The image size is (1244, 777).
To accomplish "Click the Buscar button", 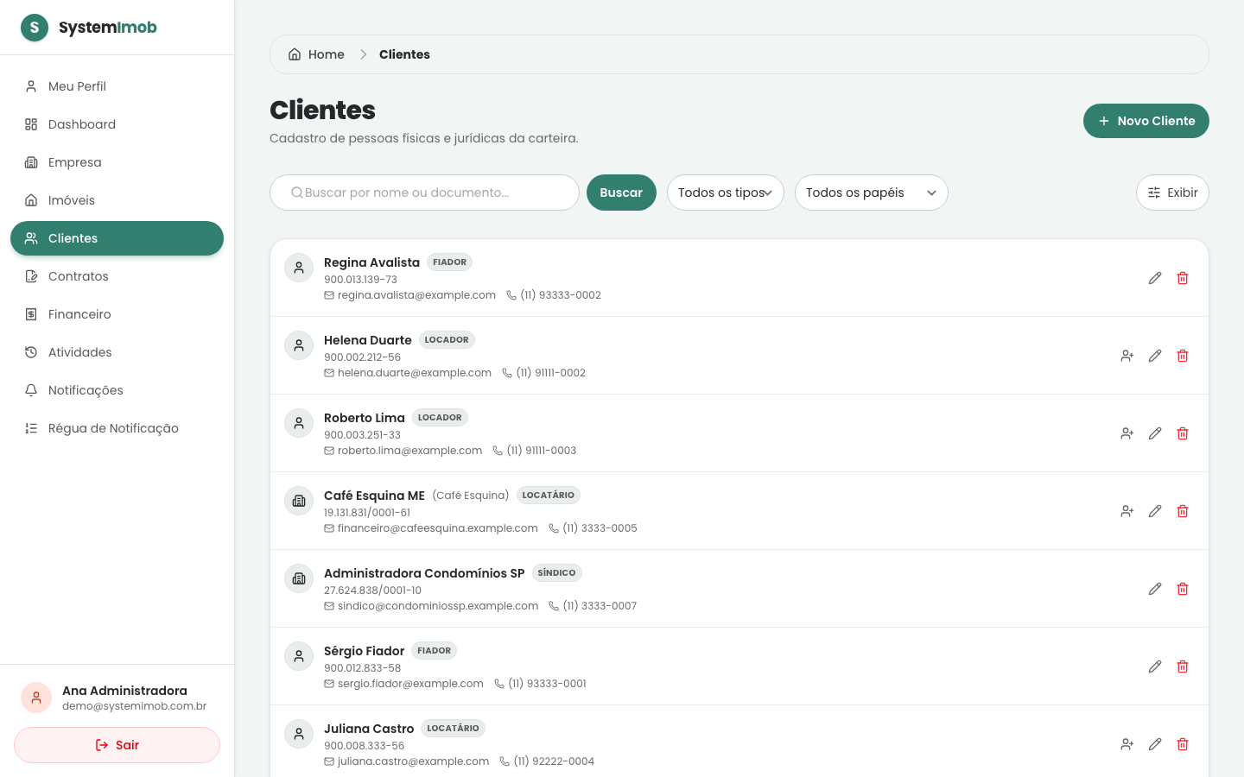I will tap(621, 193).
